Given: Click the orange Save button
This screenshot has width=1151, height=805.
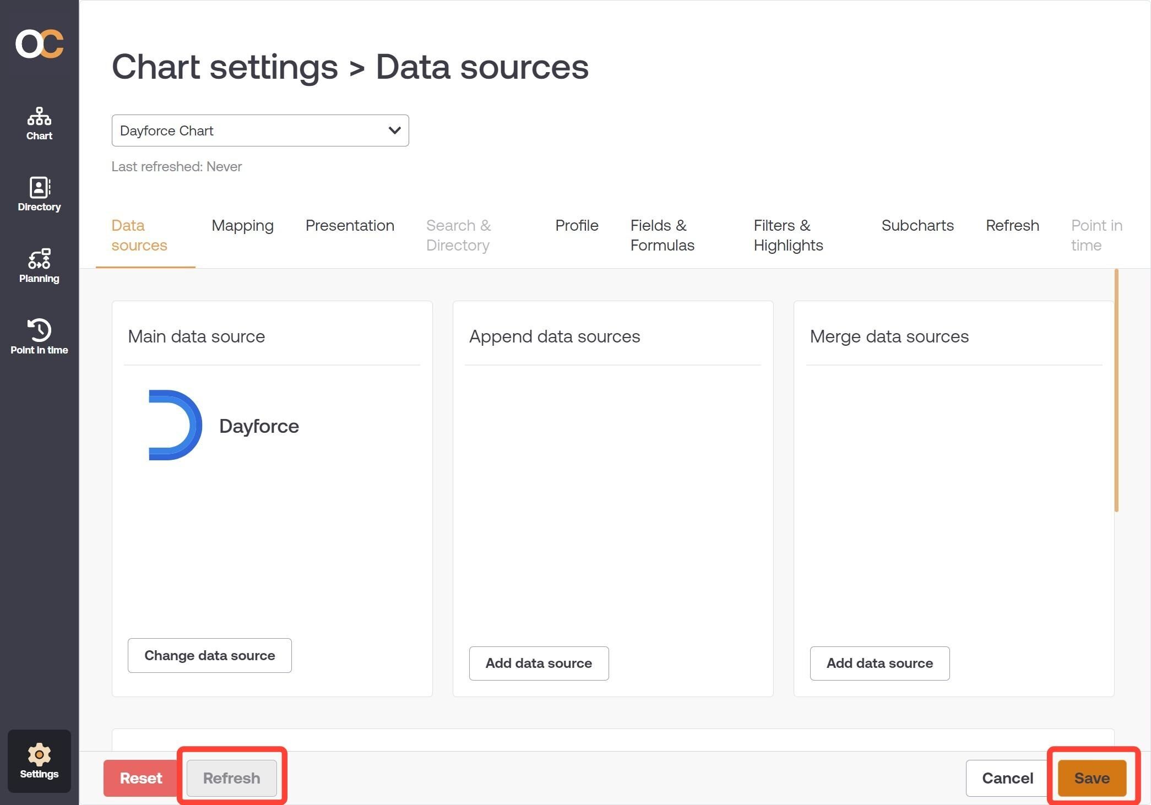Looking at the screenshot, I should [x=1092, y=778].
